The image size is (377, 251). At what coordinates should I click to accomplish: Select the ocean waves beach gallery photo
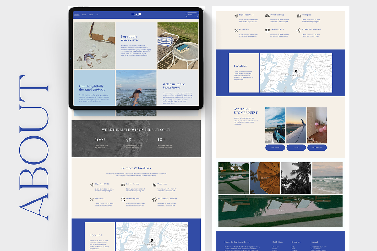coord(328,178)
